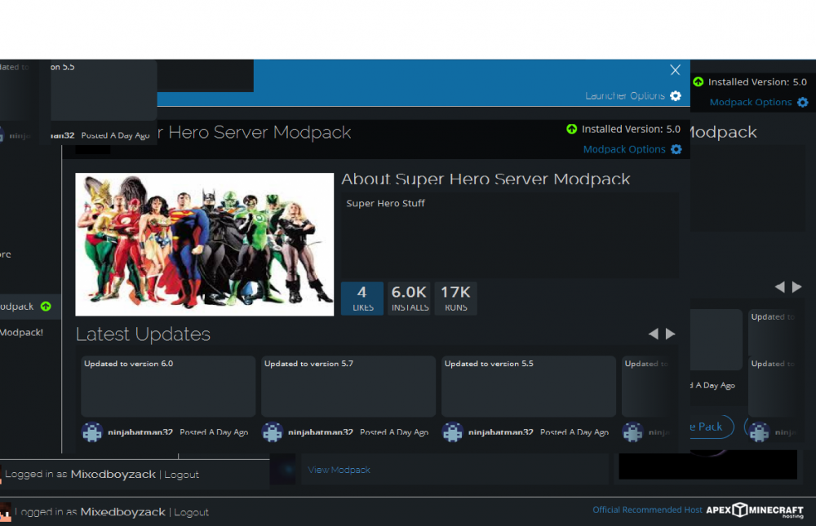Click the left arrow in the back window
The height and width of the screenshot is (526, 816).
pyautogui.click(x=779, y=287)
